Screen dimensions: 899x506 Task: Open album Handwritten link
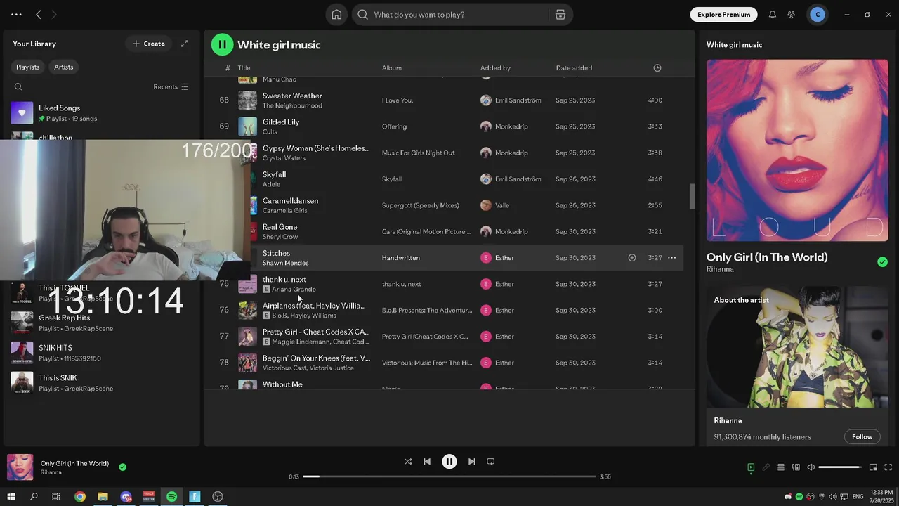(401, 258)
